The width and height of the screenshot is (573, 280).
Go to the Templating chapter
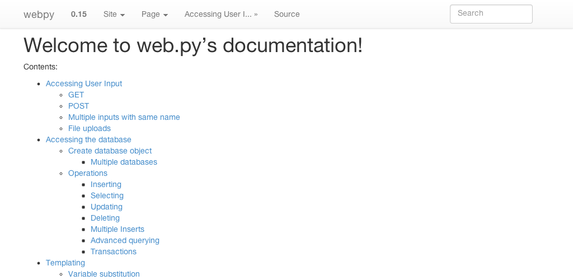[65, 263]
